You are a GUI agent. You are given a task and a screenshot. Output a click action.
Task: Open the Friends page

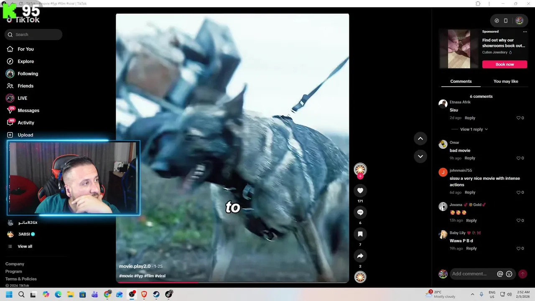point(25,86)
